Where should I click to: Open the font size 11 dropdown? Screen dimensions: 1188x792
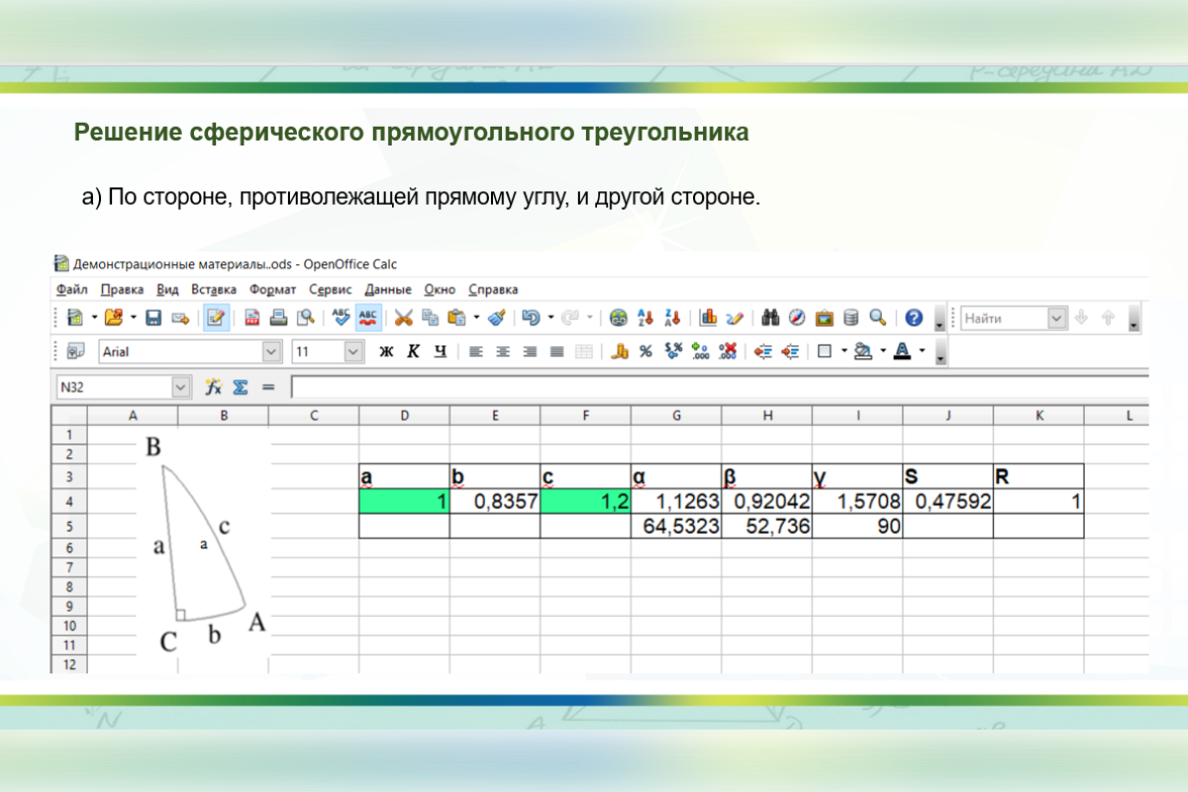click(353, 351)
